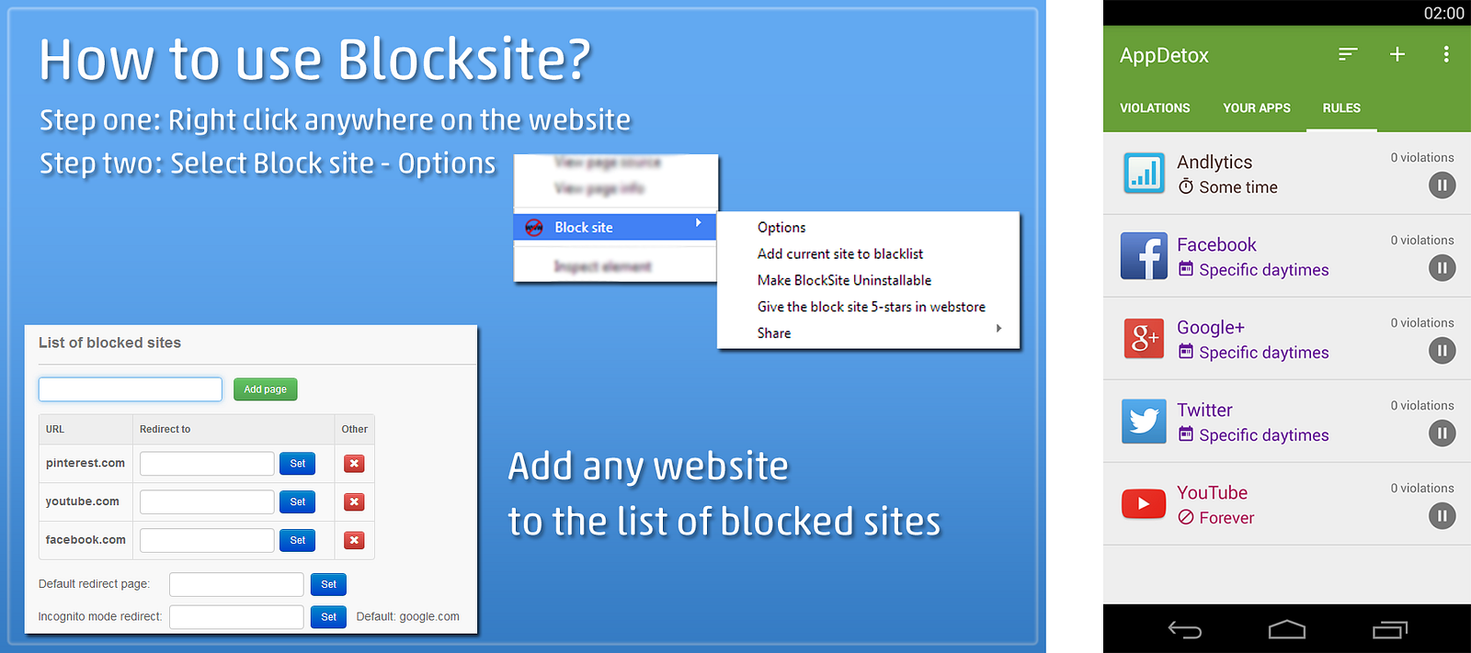Click the Default redirect page input

pyautogui.click(x=236, y=584)
